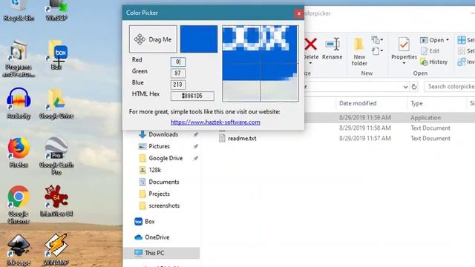Select the Red value field

pyautogui.click(x=178, y=62)
